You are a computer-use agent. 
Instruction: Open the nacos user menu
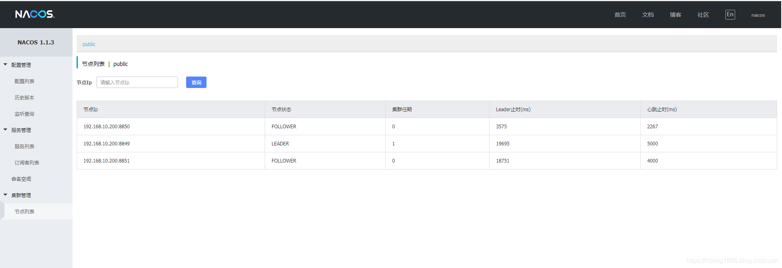pos(758,15)
